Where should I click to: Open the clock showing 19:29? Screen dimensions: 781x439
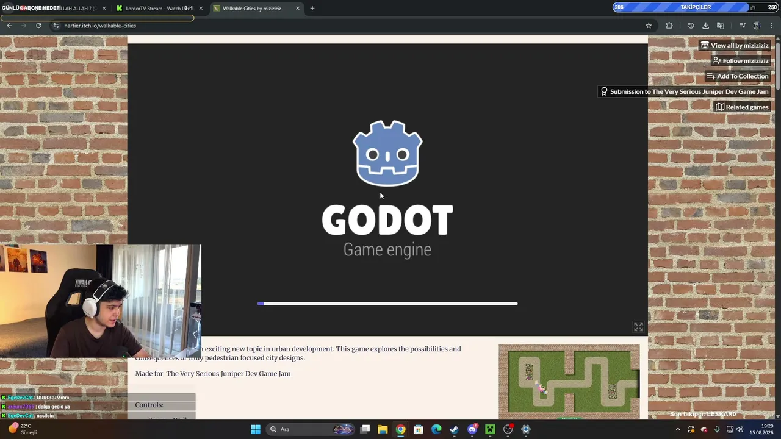click(x=761, y=429)
